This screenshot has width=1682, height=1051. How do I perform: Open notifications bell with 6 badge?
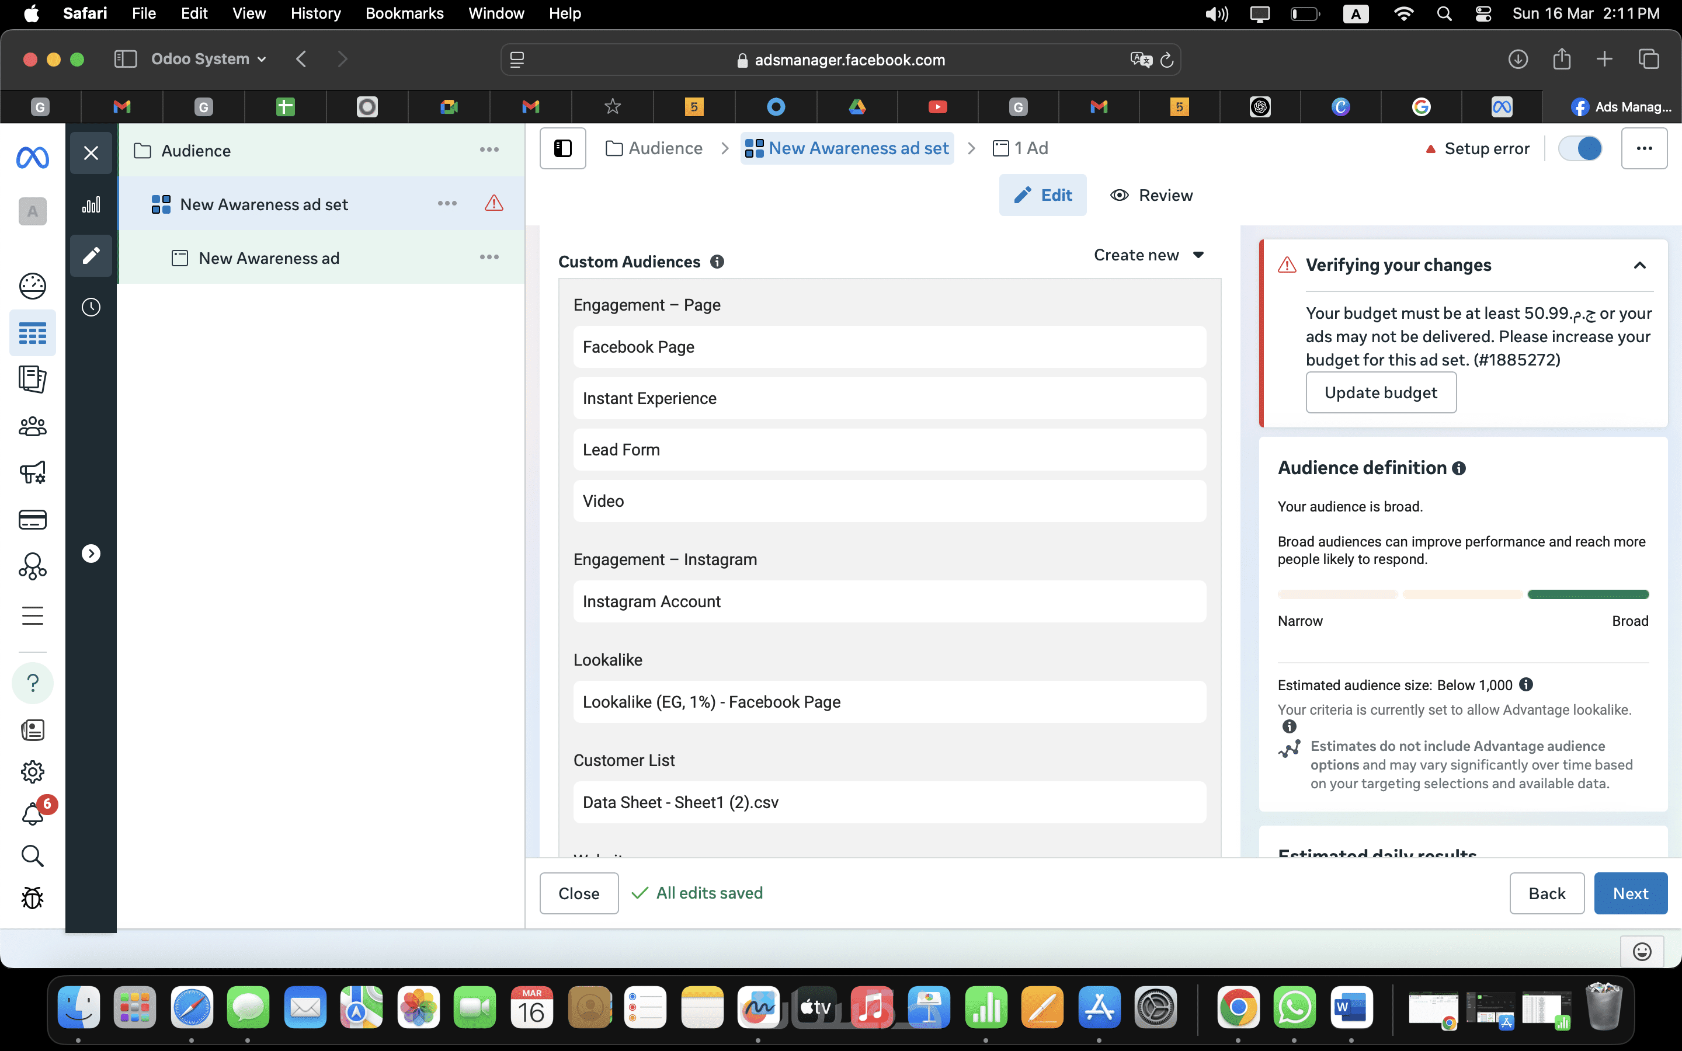[x=33, y=813]
